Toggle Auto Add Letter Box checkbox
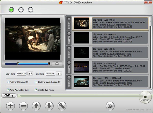 (9, 90)
